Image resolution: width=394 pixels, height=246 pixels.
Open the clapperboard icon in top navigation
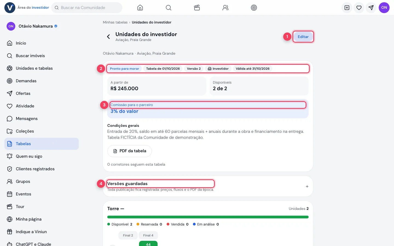tap(197, 8)
